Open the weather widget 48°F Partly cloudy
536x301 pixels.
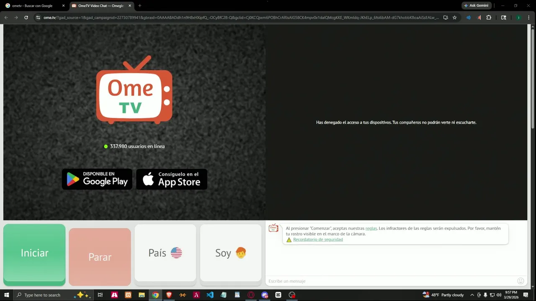click(x=443, y=295)
